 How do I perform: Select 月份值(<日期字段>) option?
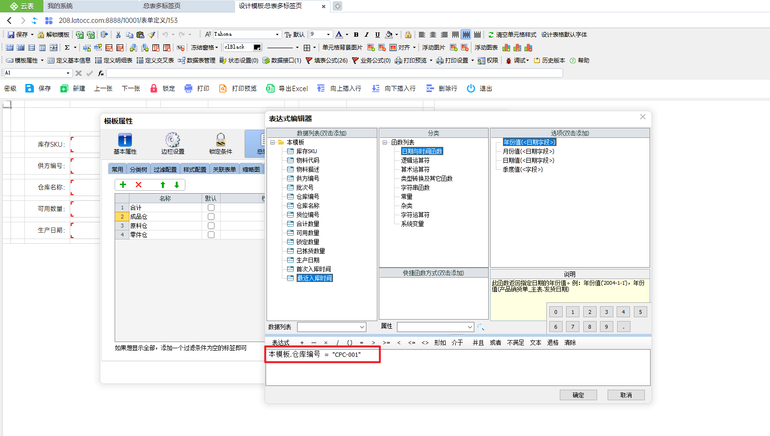528,151
